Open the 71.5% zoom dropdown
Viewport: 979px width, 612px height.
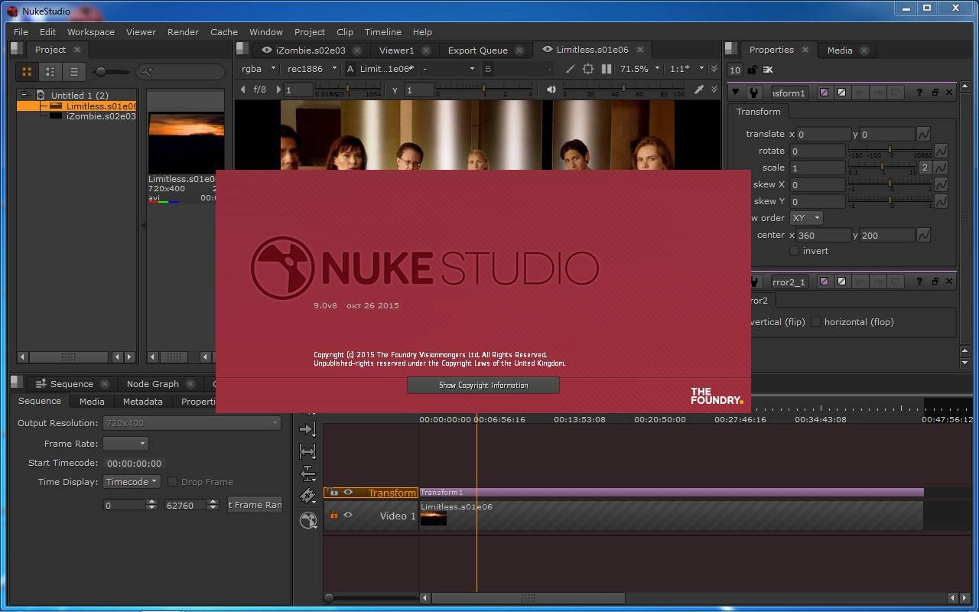click(639, 69)
